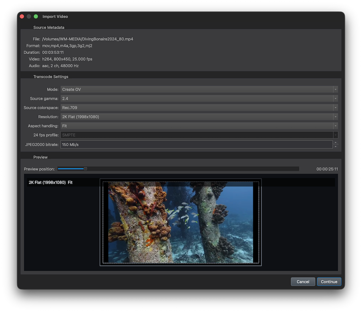Click the Duration value 00:03:53:11
Screen dimensions: 362x312
53,52
